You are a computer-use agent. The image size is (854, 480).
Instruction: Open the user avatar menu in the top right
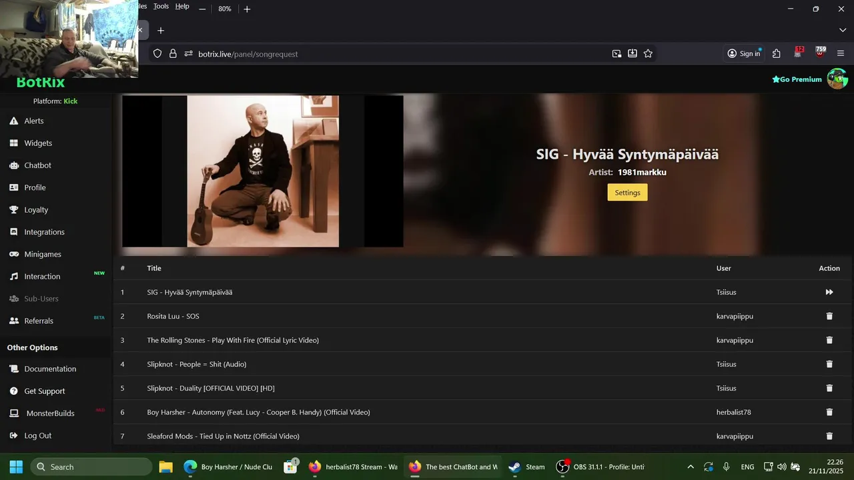837,79
